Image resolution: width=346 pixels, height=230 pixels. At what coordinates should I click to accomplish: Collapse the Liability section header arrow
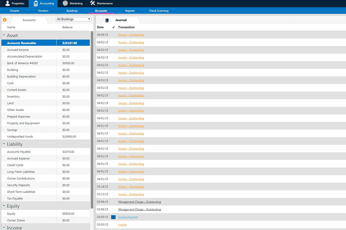4,144
